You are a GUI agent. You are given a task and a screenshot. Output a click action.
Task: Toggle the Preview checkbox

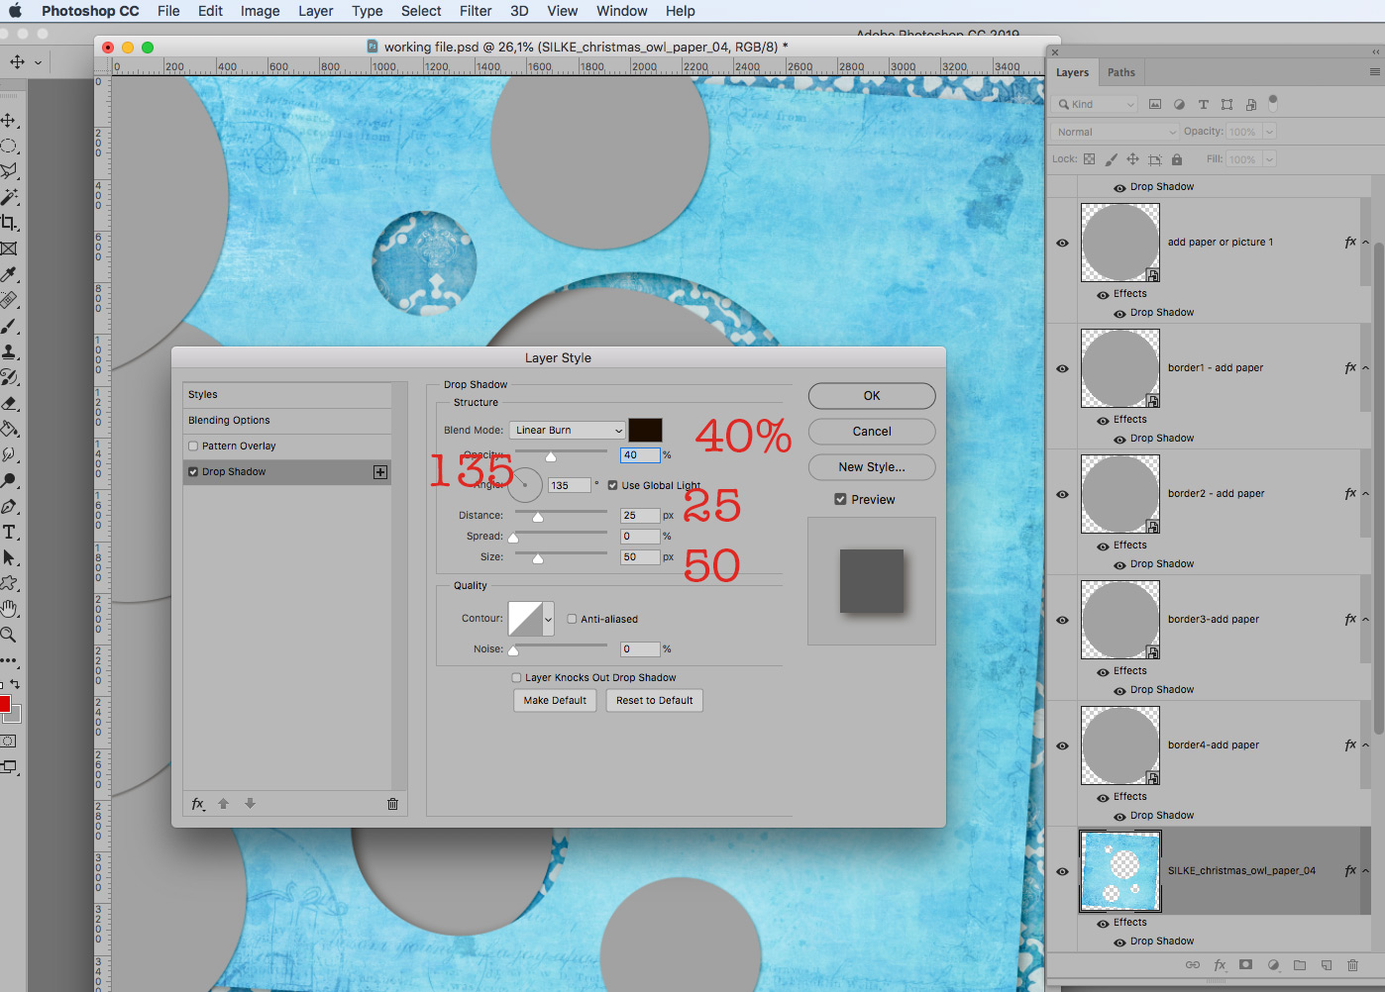840,500
